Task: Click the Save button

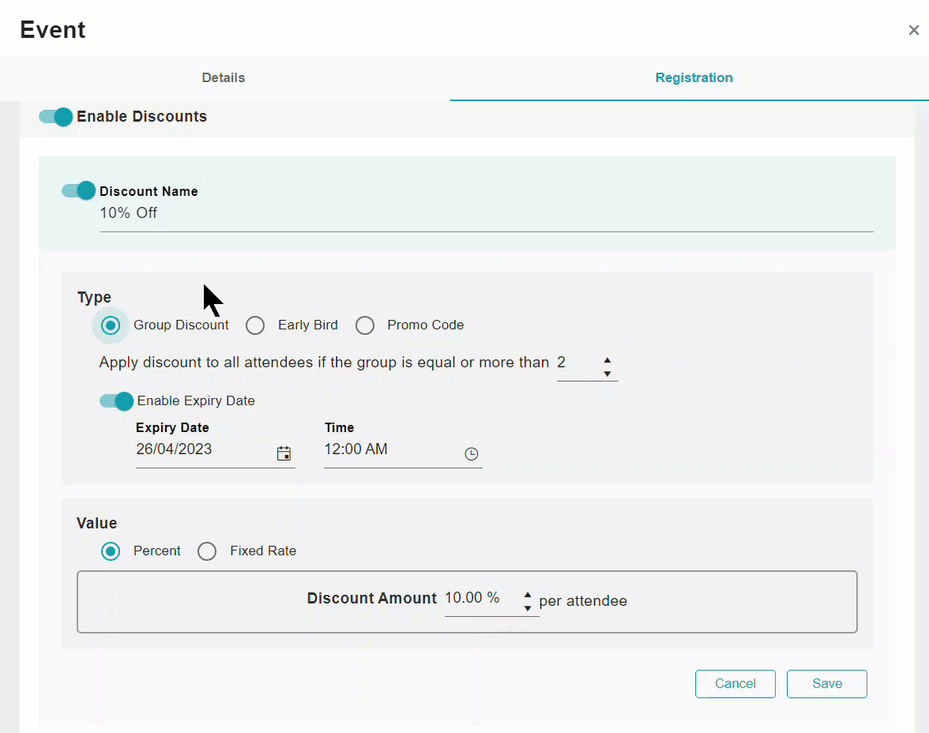Action: (x=827, y=684)
